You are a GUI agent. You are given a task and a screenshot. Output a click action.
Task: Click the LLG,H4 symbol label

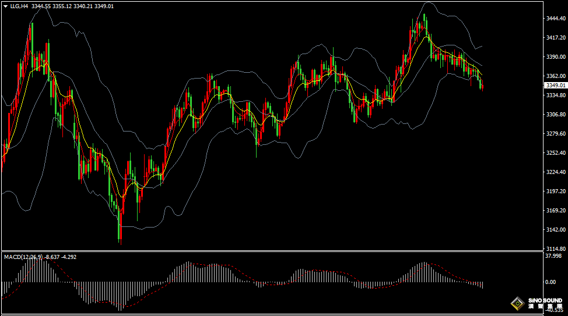19,6
